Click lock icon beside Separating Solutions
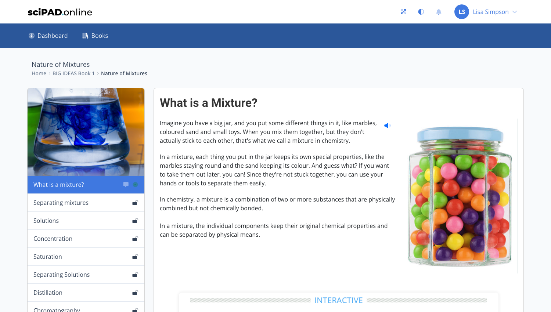 [135, 275]
